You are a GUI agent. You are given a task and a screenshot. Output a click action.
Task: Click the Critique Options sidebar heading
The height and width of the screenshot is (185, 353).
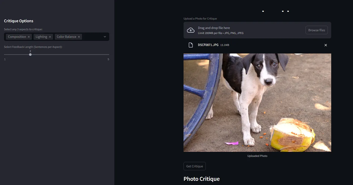coord(18,21)
